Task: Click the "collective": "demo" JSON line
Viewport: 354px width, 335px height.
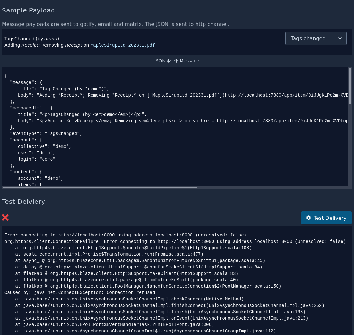Action: (x=43, y=146)
